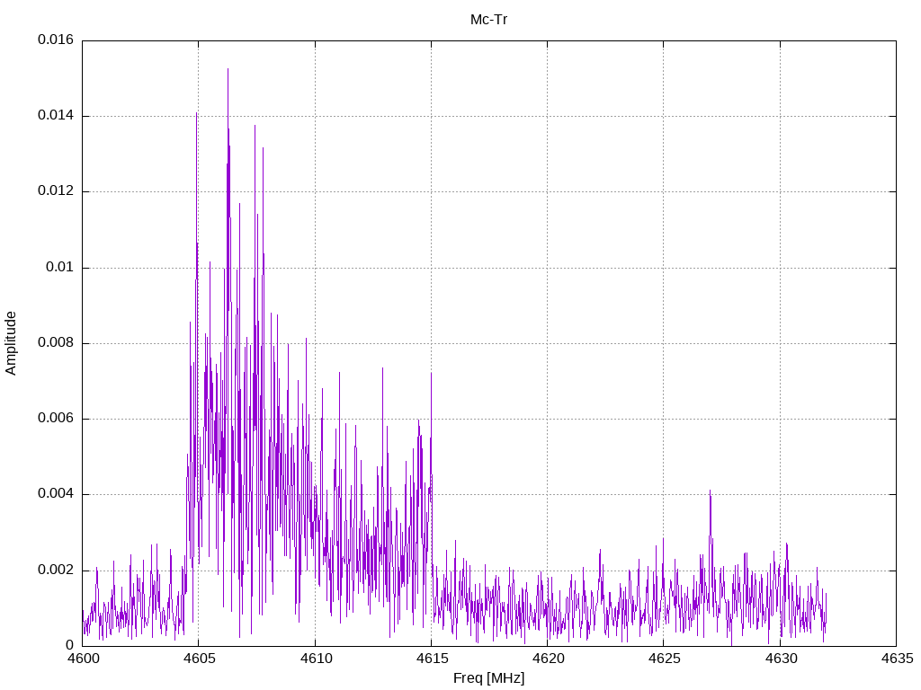
Task: Select the 0.01 y-axis tick label
Action: pos(60,268)
